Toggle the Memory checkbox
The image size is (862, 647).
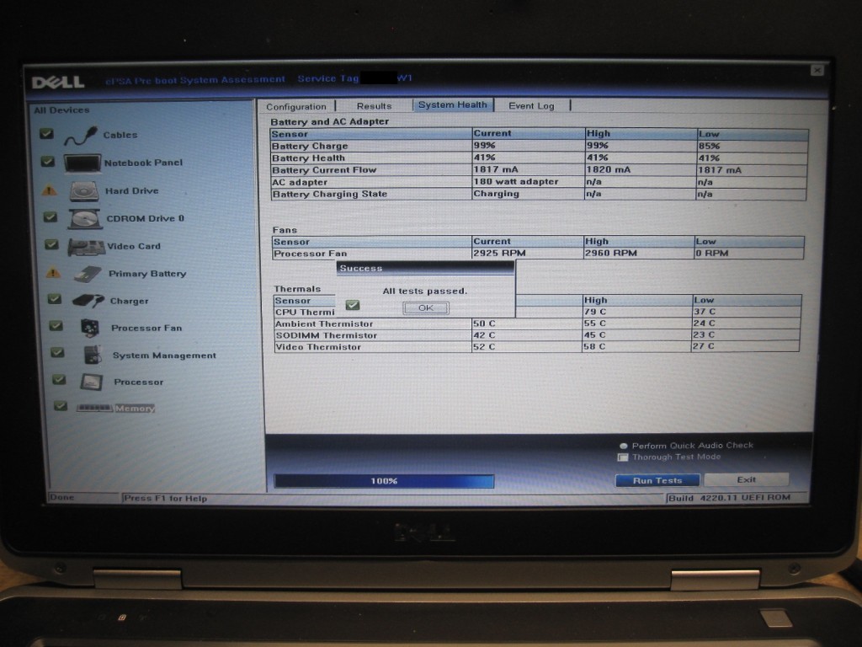[x=61, y=406]
